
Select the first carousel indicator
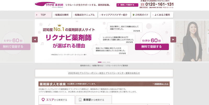coord(100,62)
